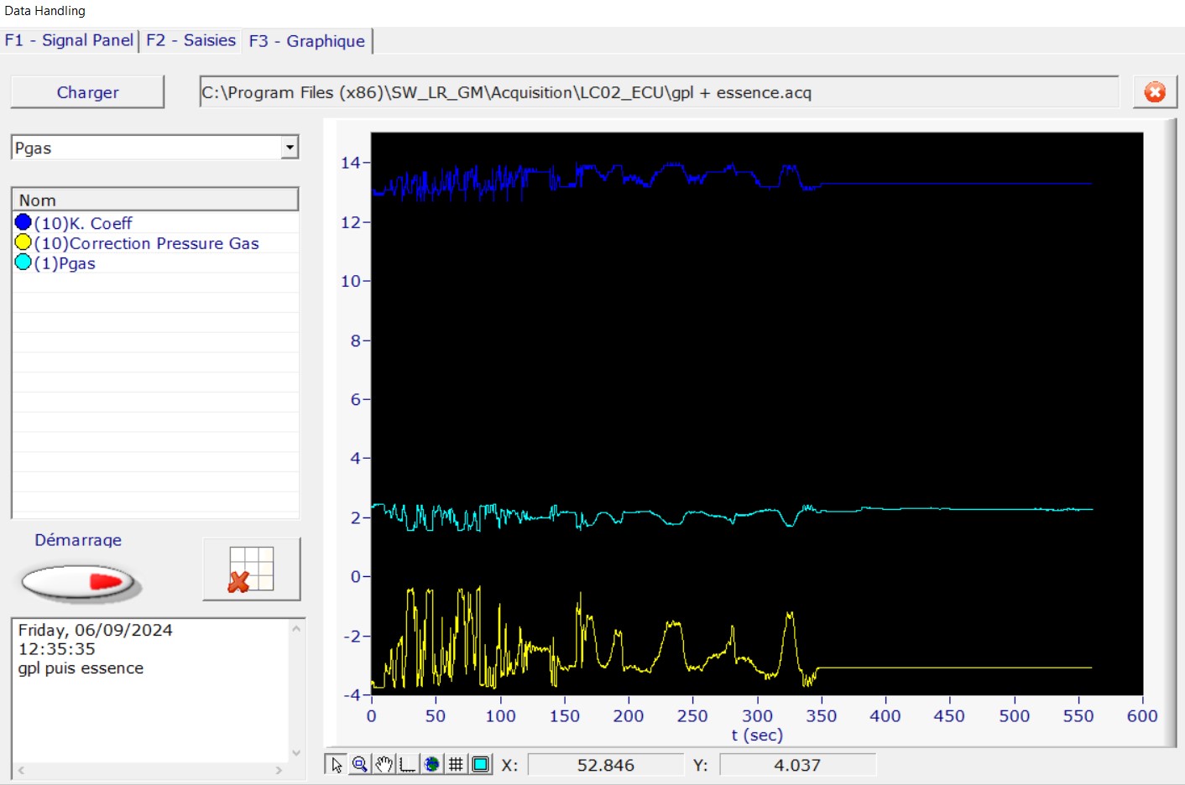Select the arrow pointer tool
1185x785 pixels.
(x=337, y=765)
